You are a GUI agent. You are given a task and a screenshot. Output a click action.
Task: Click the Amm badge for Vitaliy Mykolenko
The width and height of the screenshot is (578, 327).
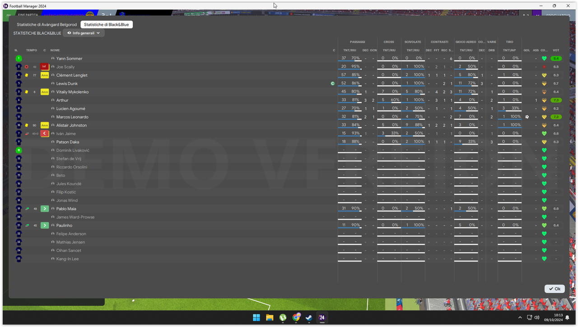pos(44,92)
